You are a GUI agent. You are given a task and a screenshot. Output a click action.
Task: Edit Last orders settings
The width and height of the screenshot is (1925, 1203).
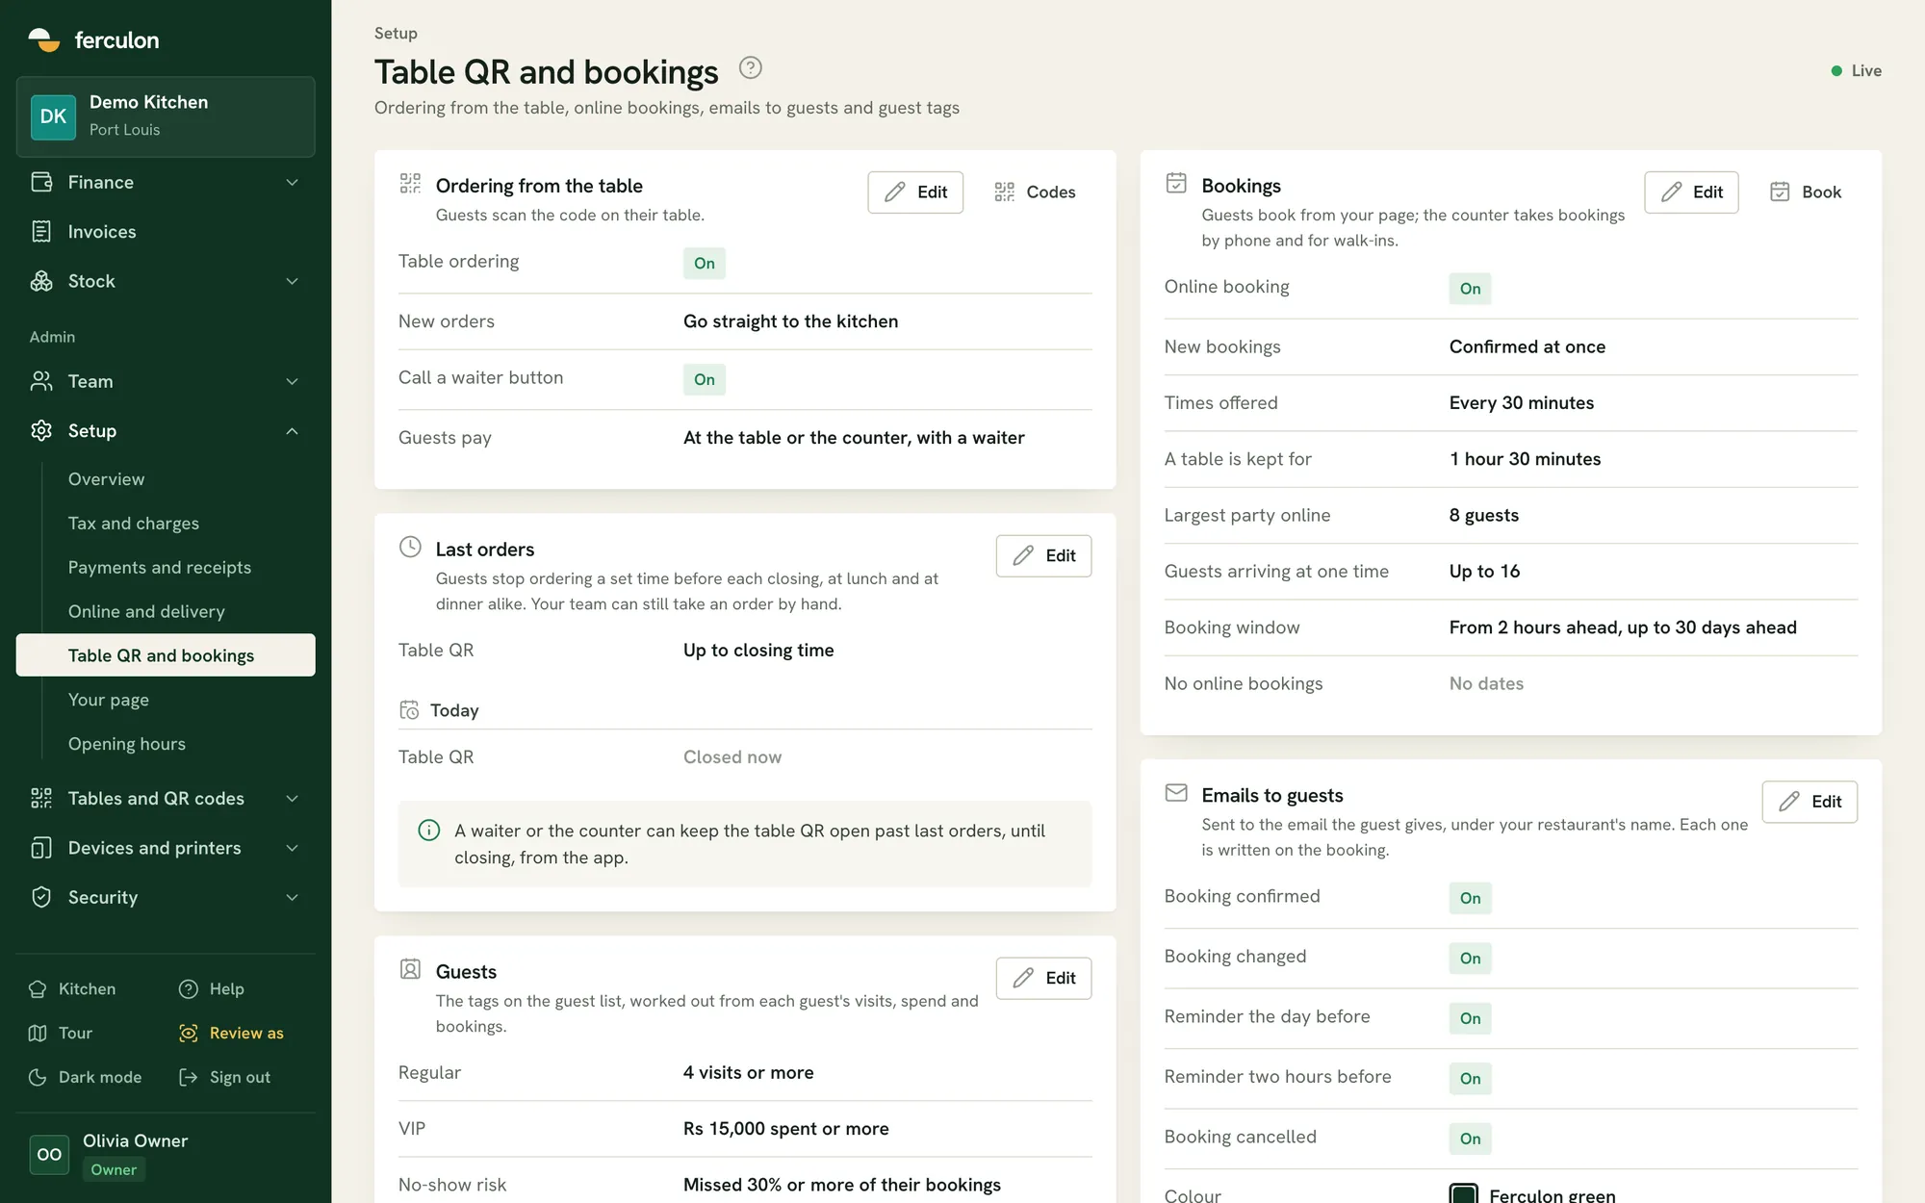(x=1043, y=556)
